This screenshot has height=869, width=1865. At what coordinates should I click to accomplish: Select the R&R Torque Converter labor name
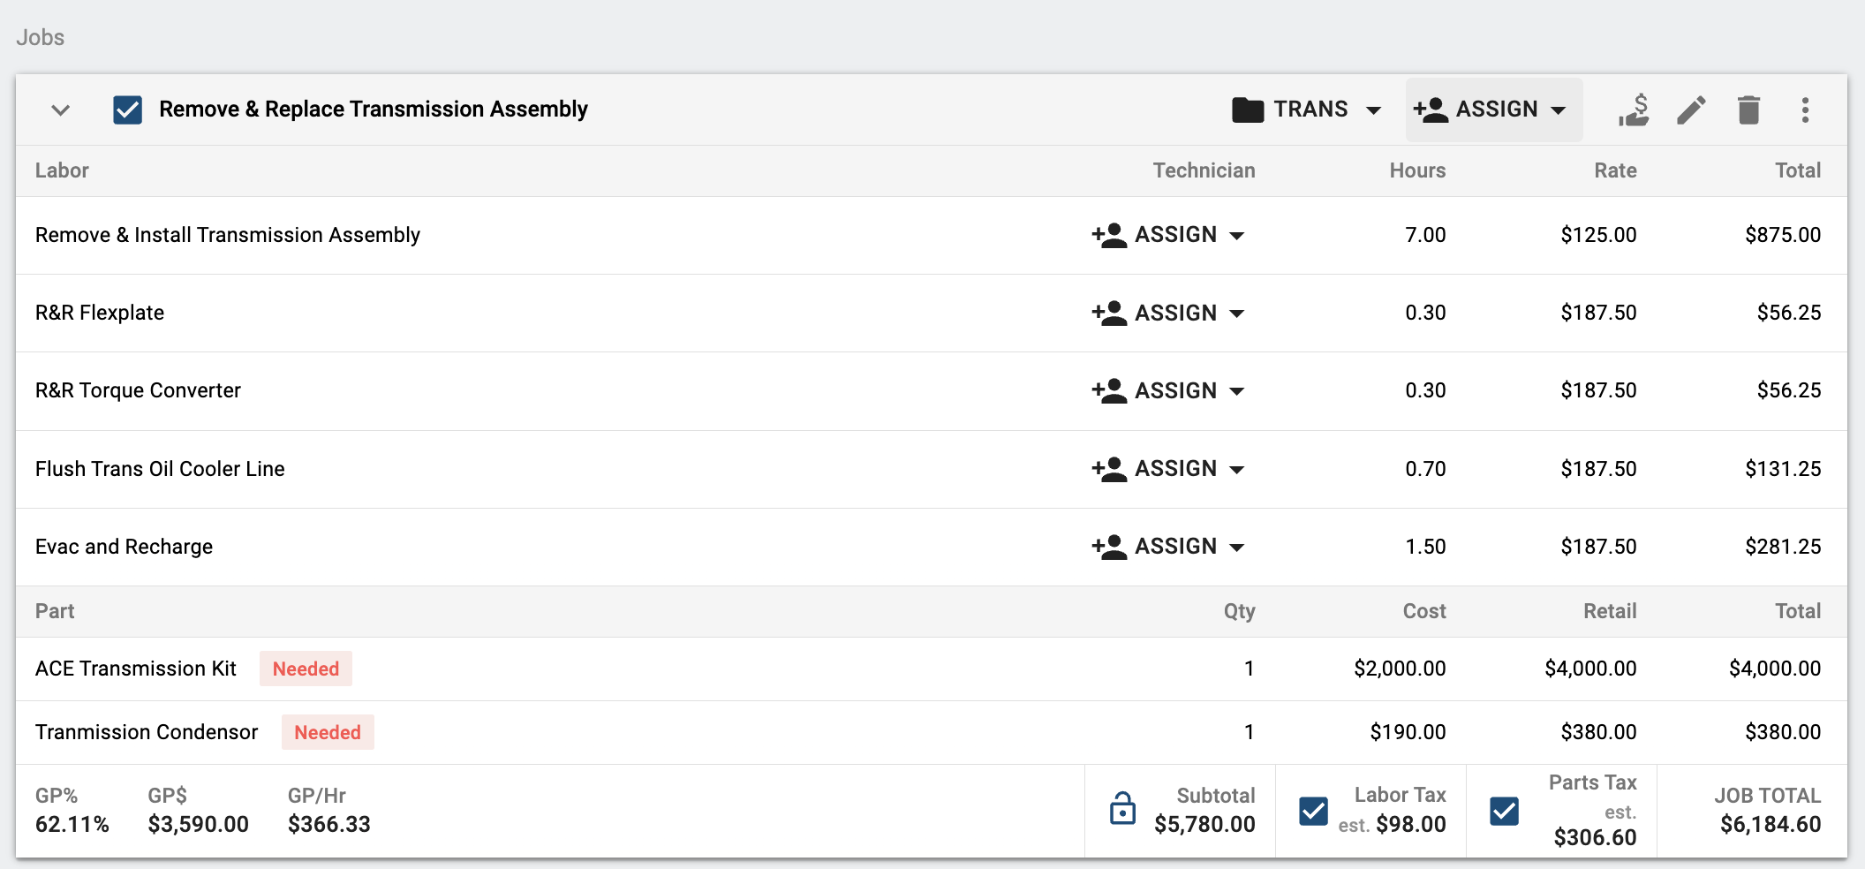tap(138, 390)
